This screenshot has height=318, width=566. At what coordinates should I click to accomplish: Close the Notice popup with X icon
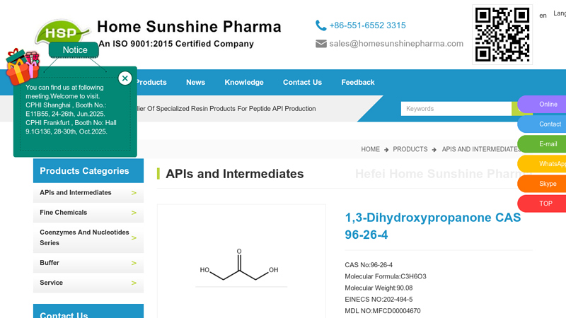(125, 78)
